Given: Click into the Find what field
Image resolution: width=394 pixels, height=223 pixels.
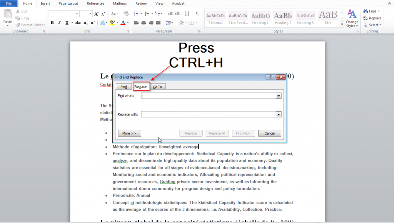Looking at the screenshot, I should [209, 96].
